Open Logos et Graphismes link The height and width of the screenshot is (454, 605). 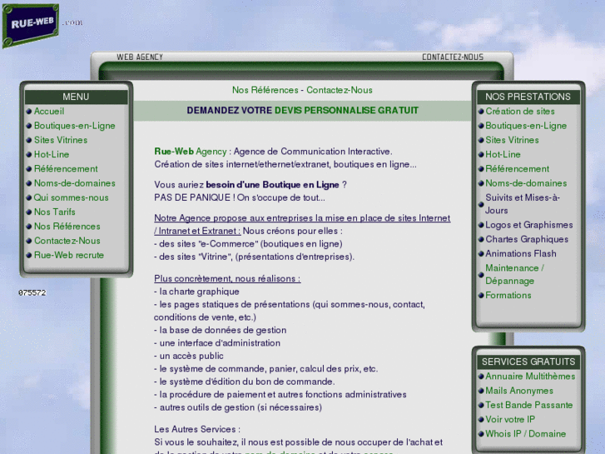[529, 225]
